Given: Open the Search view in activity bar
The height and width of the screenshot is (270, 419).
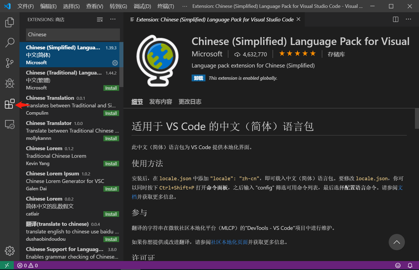Looking at the screenshot, I should coord(9,43).
